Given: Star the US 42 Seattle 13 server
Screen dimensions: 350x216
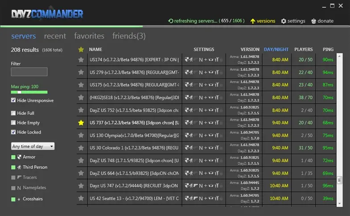Looking at the screenshot, I should point(81,198).
